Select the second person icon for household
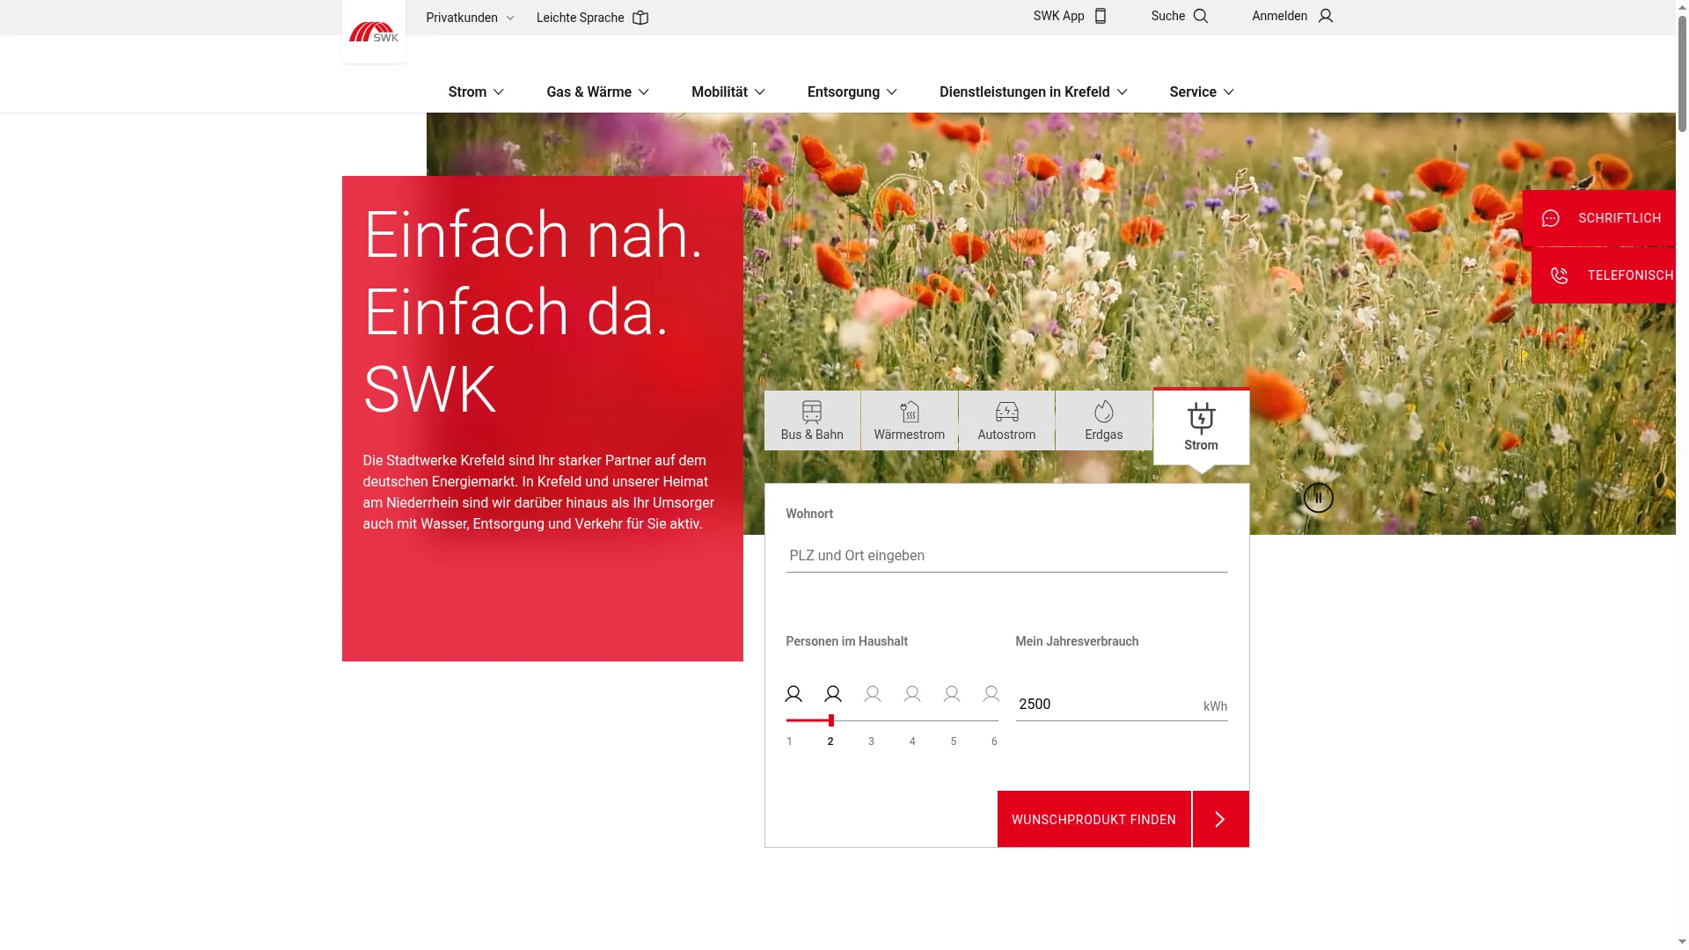 [833, 694]
